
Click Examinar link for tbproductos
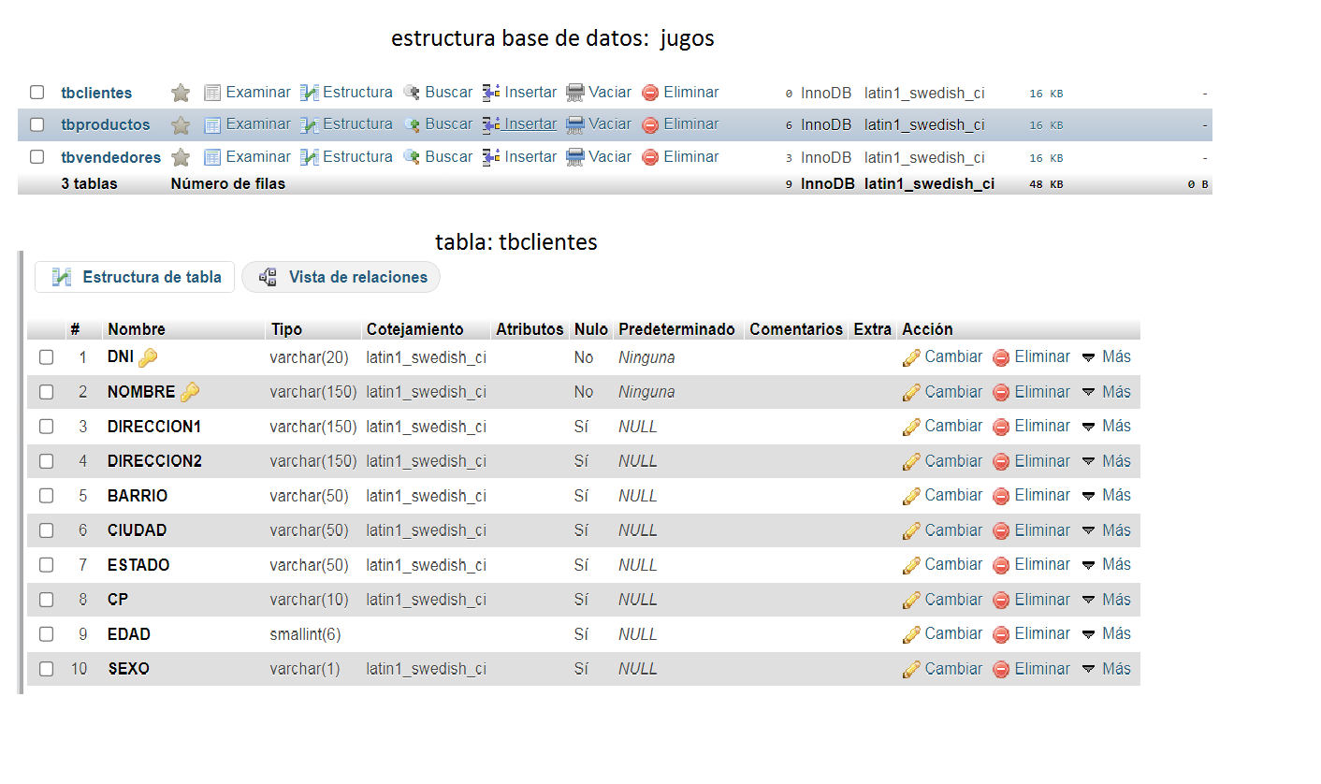click(x=258, y=124)
